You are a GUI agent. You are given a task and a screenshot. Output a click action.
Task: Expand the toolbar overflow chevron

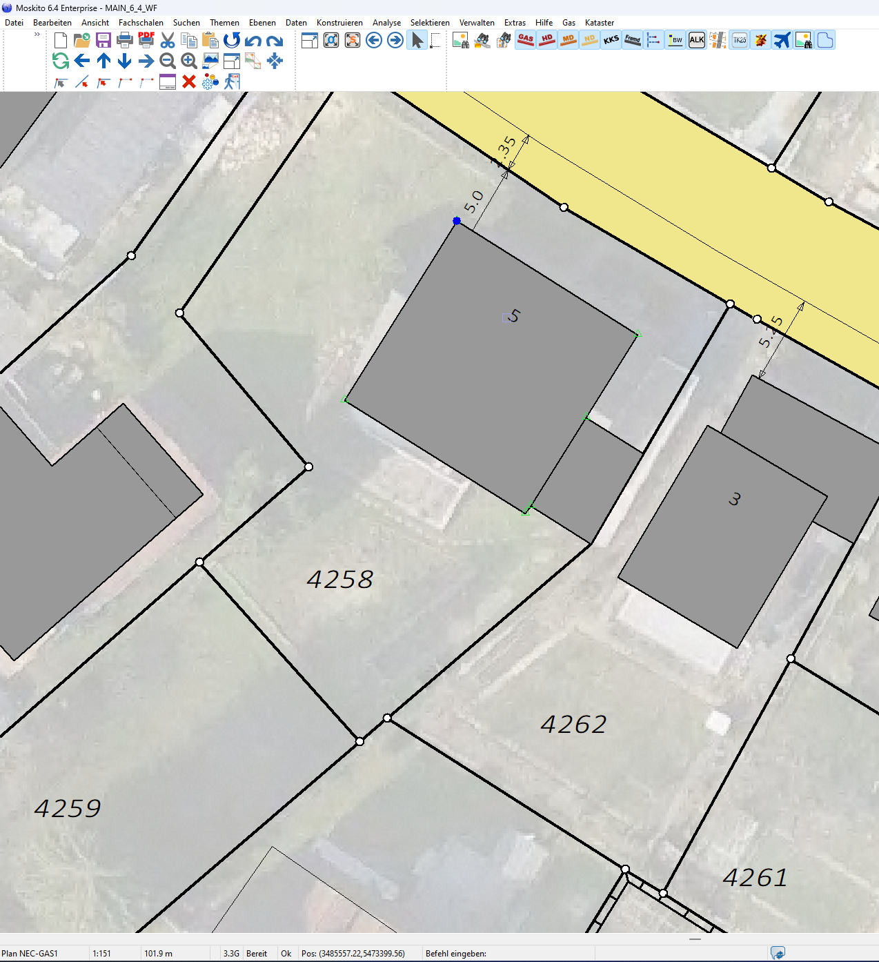coord(37,35)
